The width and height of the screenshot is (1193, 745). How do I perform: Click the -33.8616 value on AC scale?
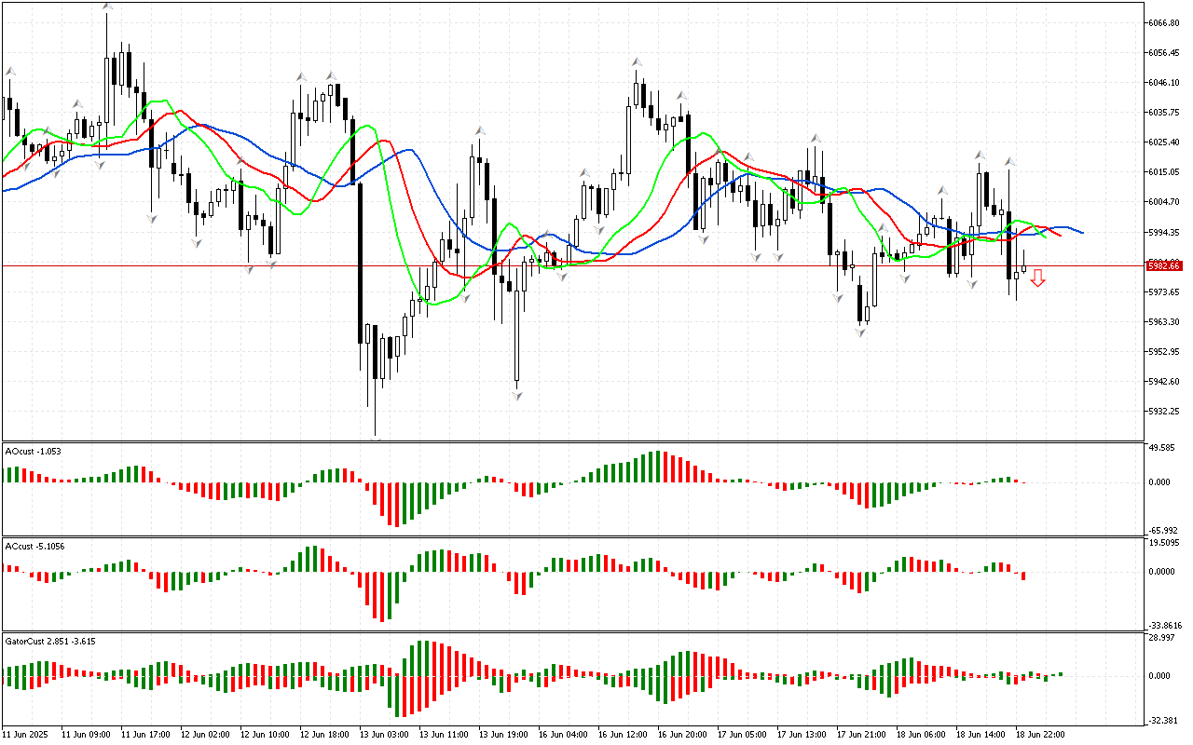pyautogui.click(x=1162, y=626)
